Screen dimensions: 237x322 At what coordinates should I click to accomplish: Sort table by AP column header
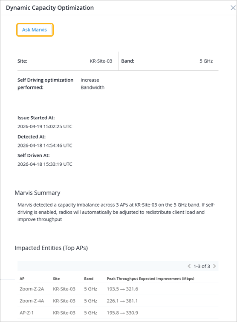pyautogui.click(x=22, y=279)
